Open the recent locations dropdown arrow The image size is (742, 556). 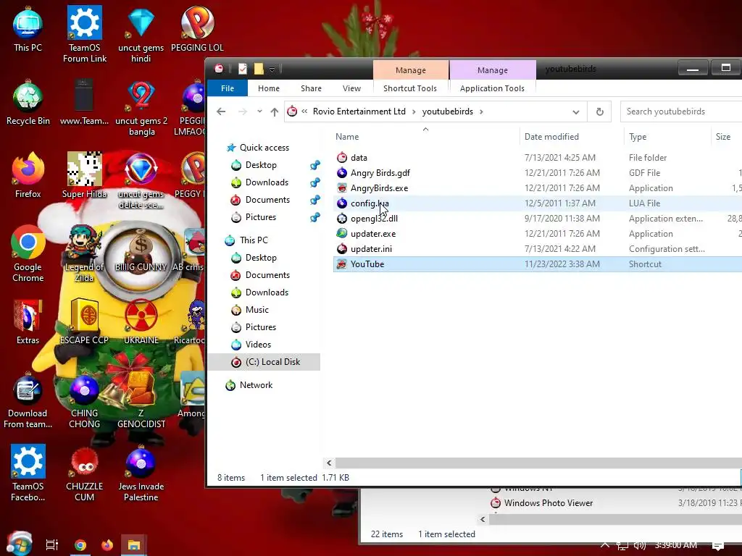[259, 111]
